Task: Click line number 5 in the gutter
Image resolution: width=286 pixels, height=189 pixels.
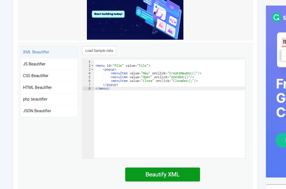Action: (x=89, y=77)
